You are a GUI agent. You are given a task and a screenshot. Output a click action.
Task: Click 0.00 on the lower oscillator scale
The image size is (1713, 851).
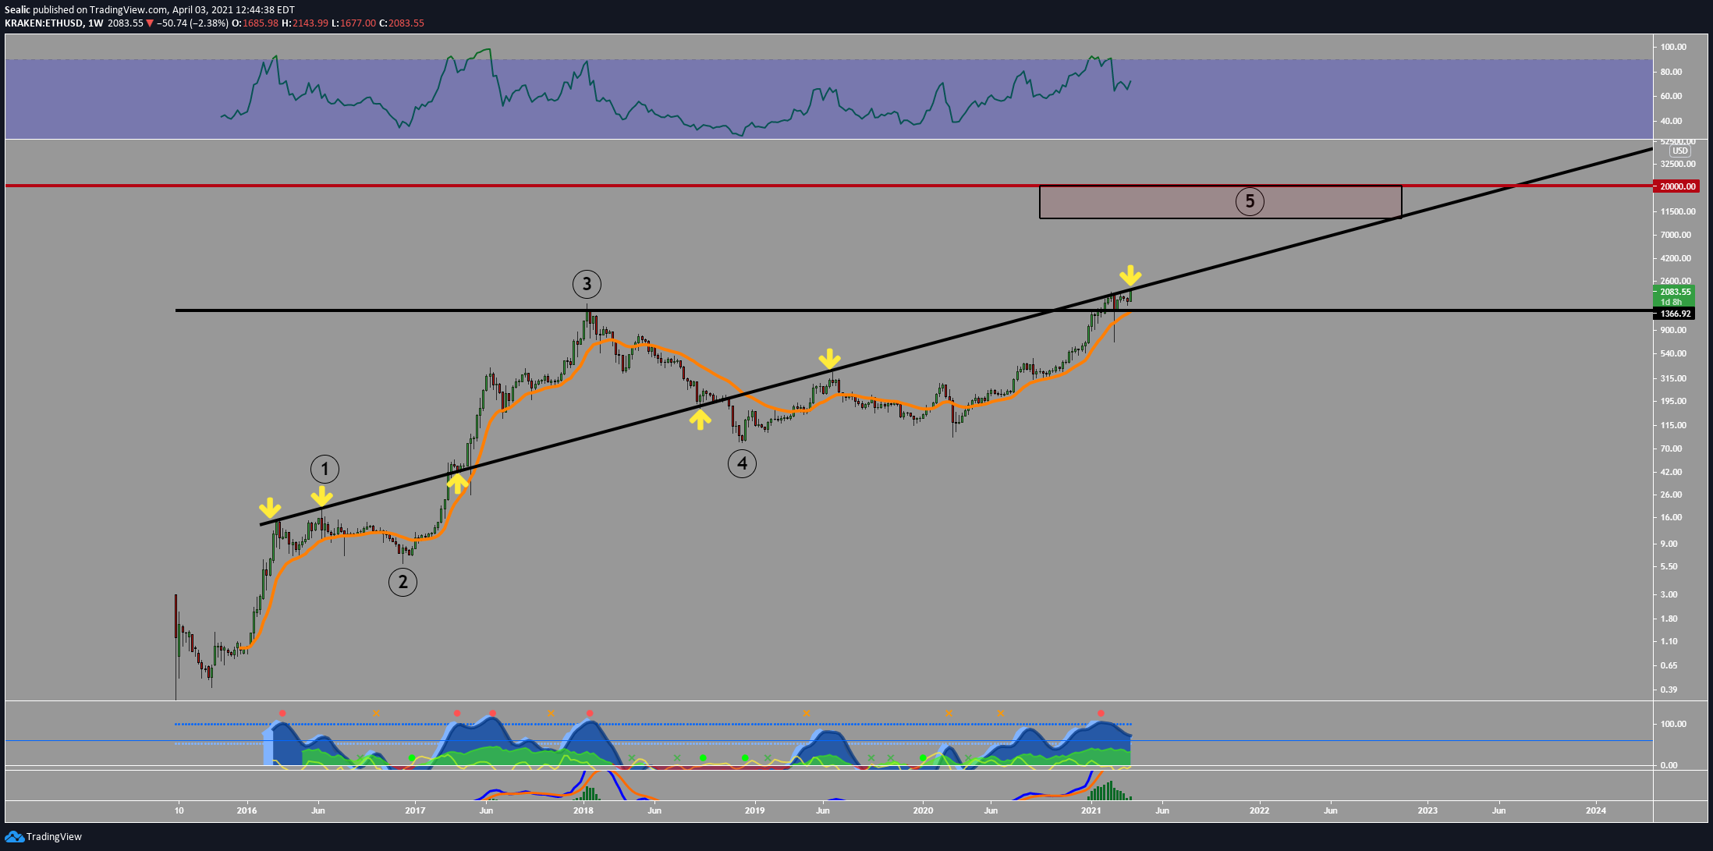1669,765
